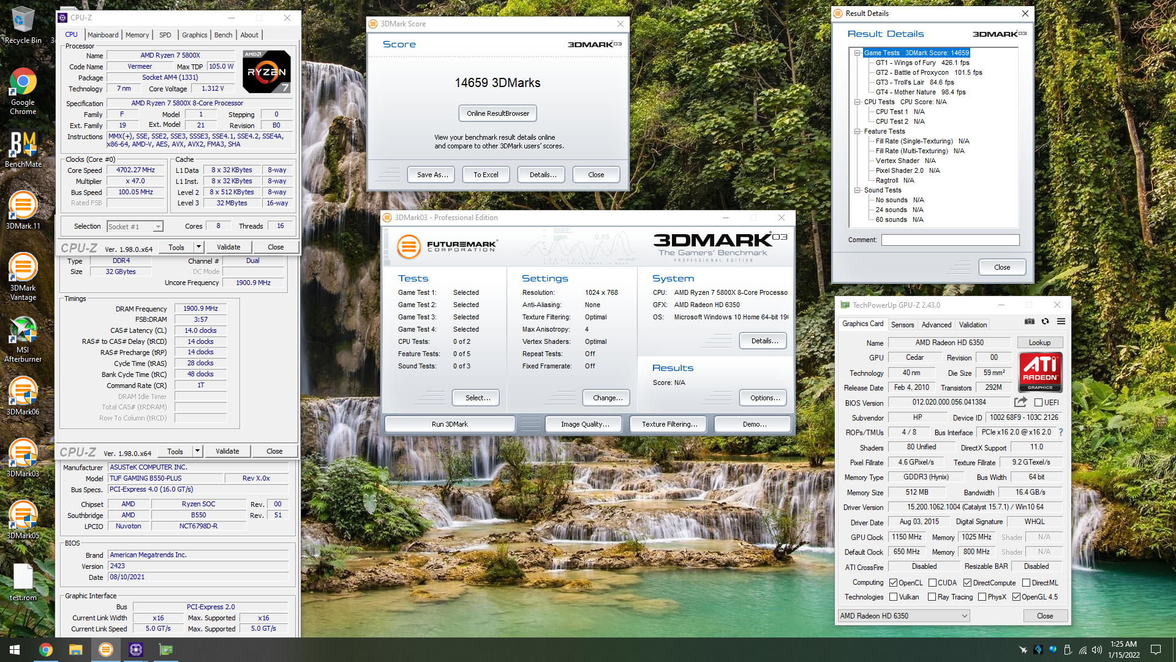Click the safely remove hardware tray icon
Screen dimensions: 1176x662
coord(1068,650)
